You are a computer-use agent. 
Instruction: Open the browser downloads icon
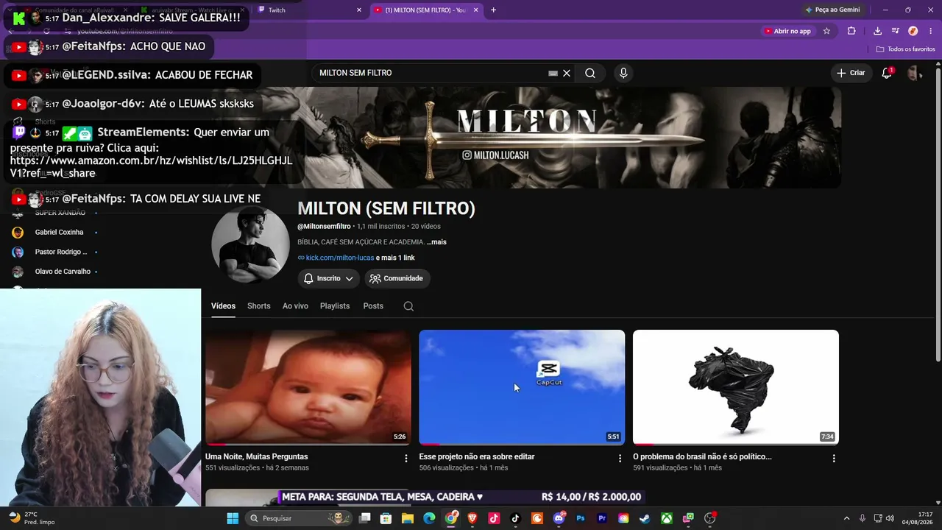pyautogui.click(x=877, y=31)
